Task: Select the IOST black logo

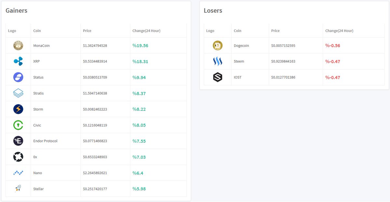Action: (217, 77)
